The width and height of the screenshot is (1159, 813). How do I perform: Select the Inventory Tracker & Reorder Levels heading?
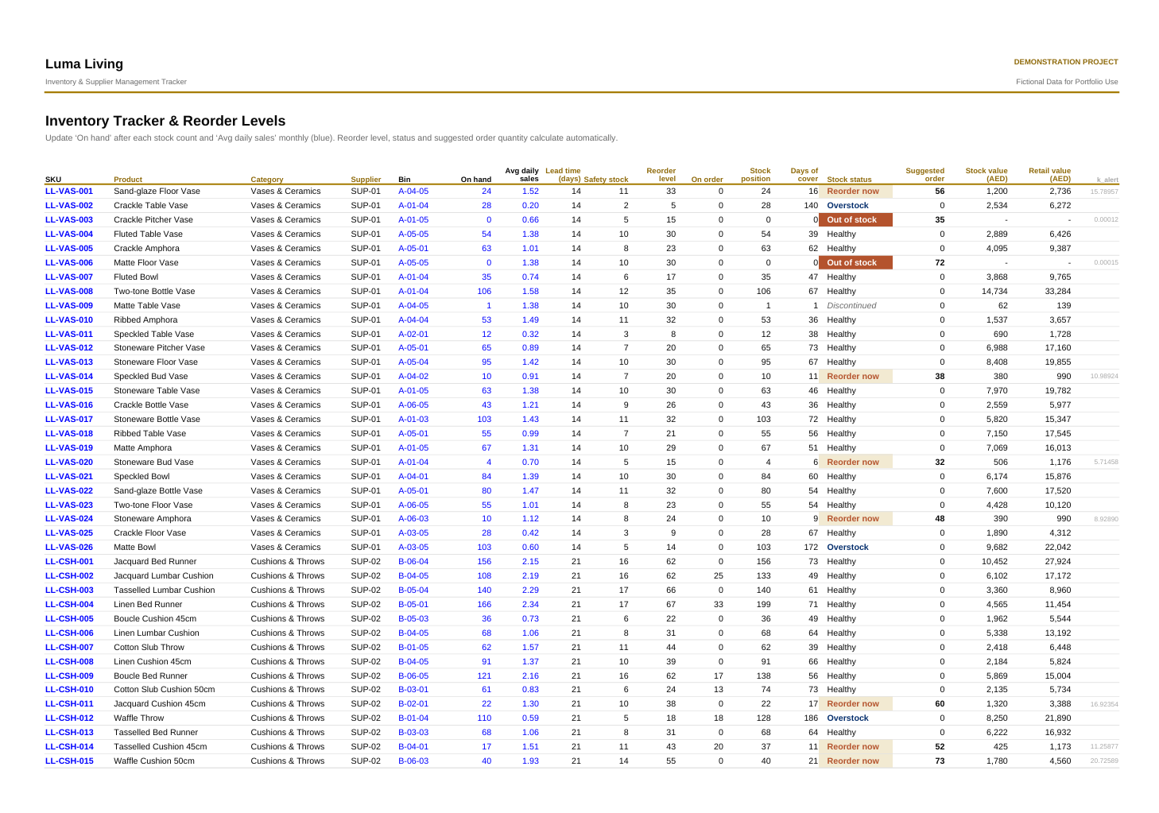coord(165,121)
